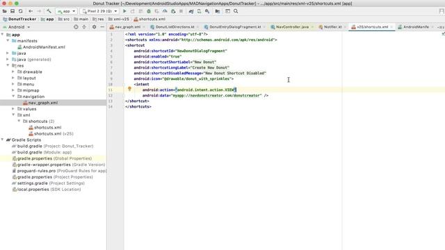
Task: Click the Attach Debugger to process icon
Action: tap(173, 11)
